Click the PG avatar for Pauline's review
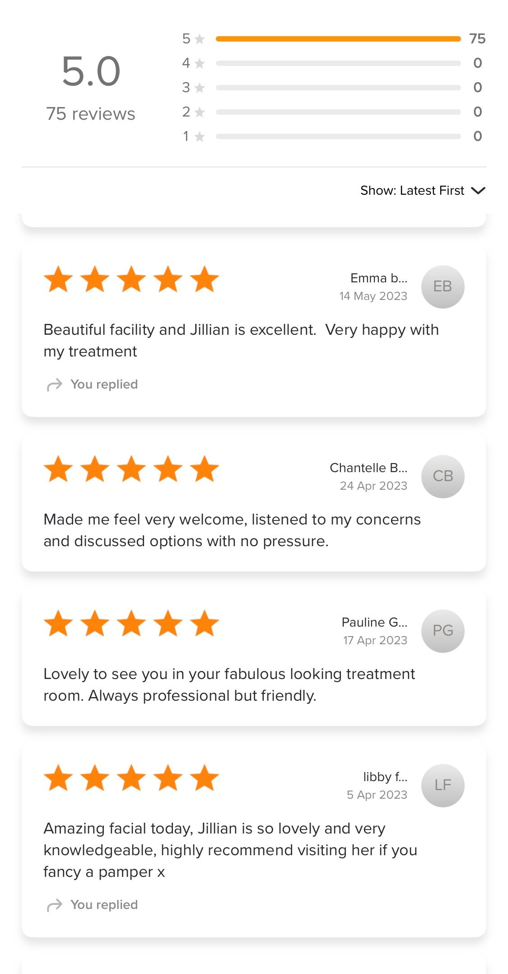The height and width of the screenshot is (974, 508). click(x=443, y=631)
